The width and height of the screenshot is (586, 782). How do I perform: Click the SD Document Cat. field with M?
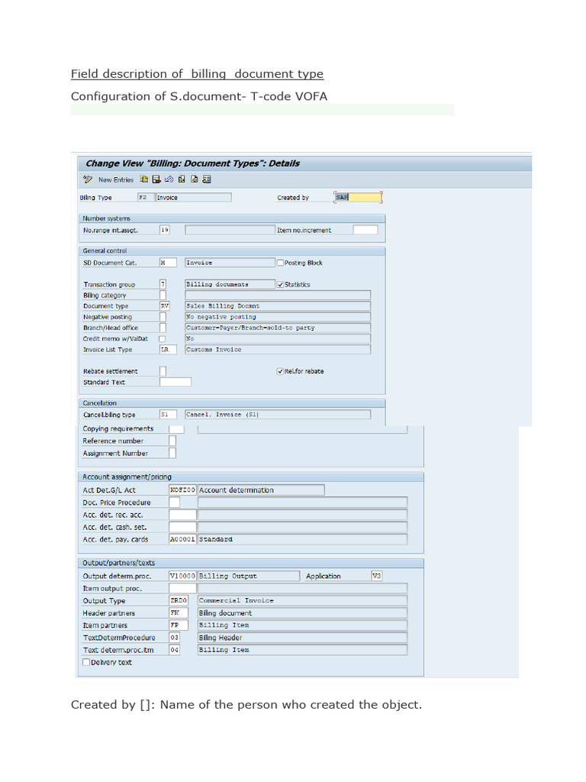[x=168, y=263]
